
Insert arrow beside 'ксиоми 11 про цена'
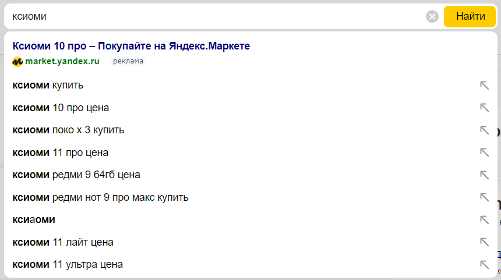coord(484,153)
